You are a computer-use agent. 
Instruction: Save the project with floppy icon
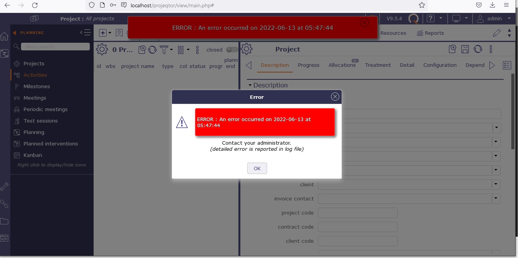(x=465, y=49)
